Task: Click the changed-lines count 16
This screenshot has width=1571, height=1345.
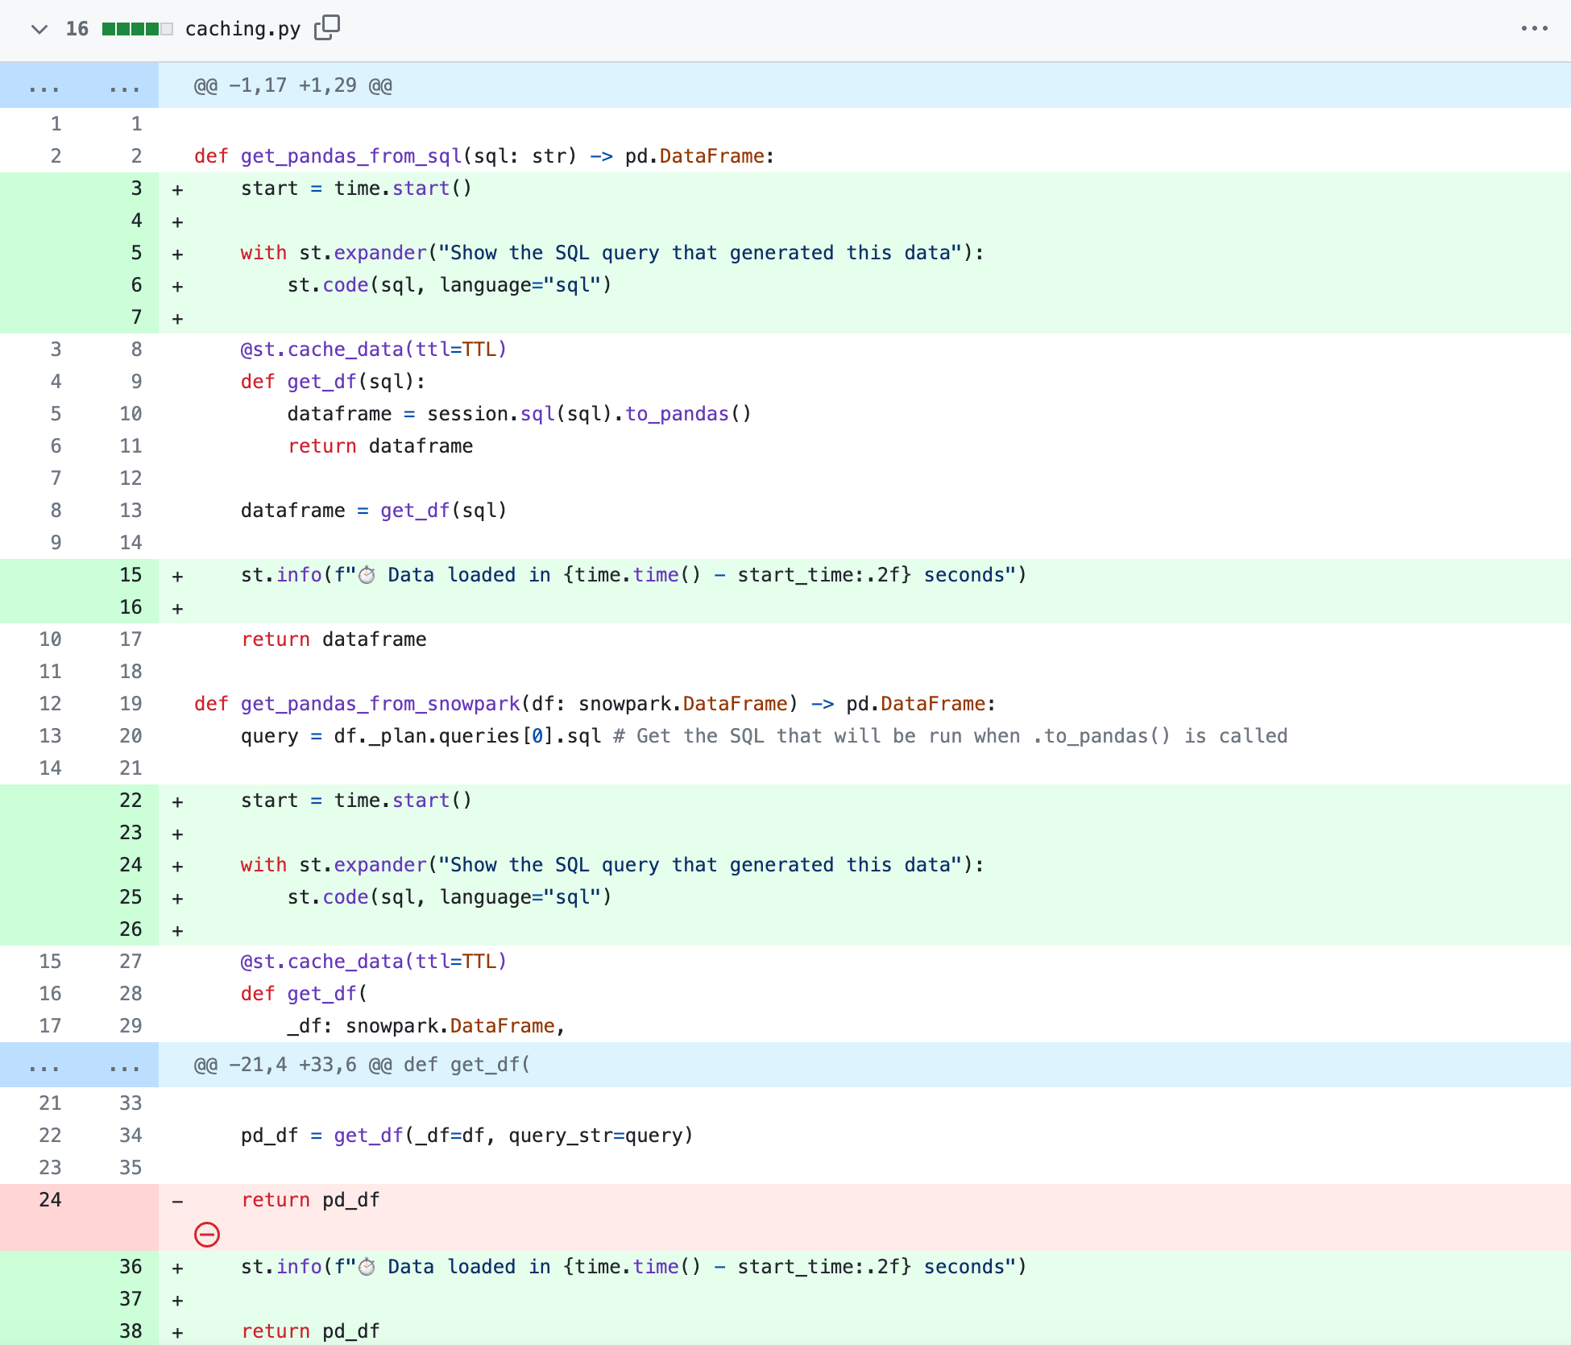Action: pyautogui.click(x=77, y=29)
